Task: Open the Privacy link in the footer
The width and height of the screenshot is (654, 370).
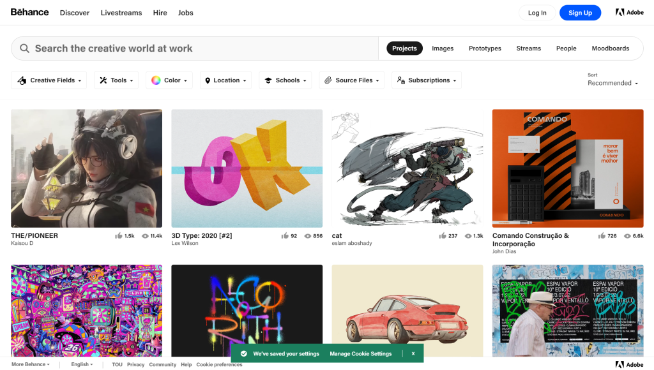Action: pos(135,364)
